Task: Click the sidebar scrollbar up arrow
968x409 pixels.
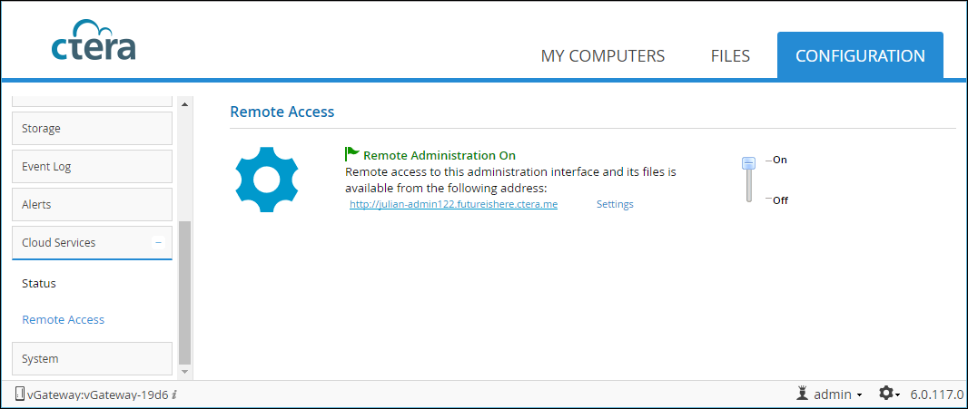Action: [x=184, y=103]
